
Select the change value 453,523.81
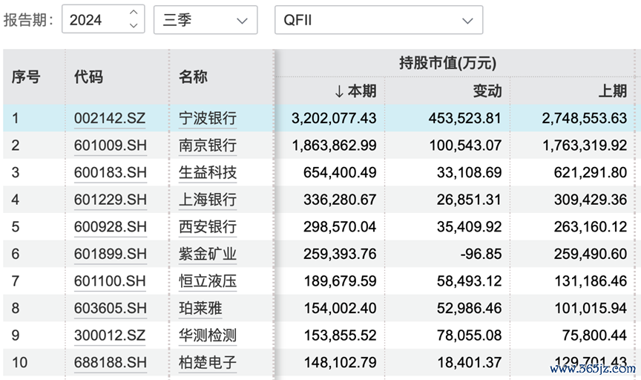click(x=465, y=118)
